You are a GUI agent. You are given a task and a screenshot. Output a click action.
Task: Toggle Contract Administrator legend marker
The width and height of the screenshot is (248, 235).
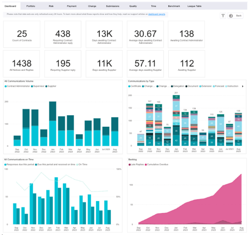pyautogui.click(x=6, y=86)
